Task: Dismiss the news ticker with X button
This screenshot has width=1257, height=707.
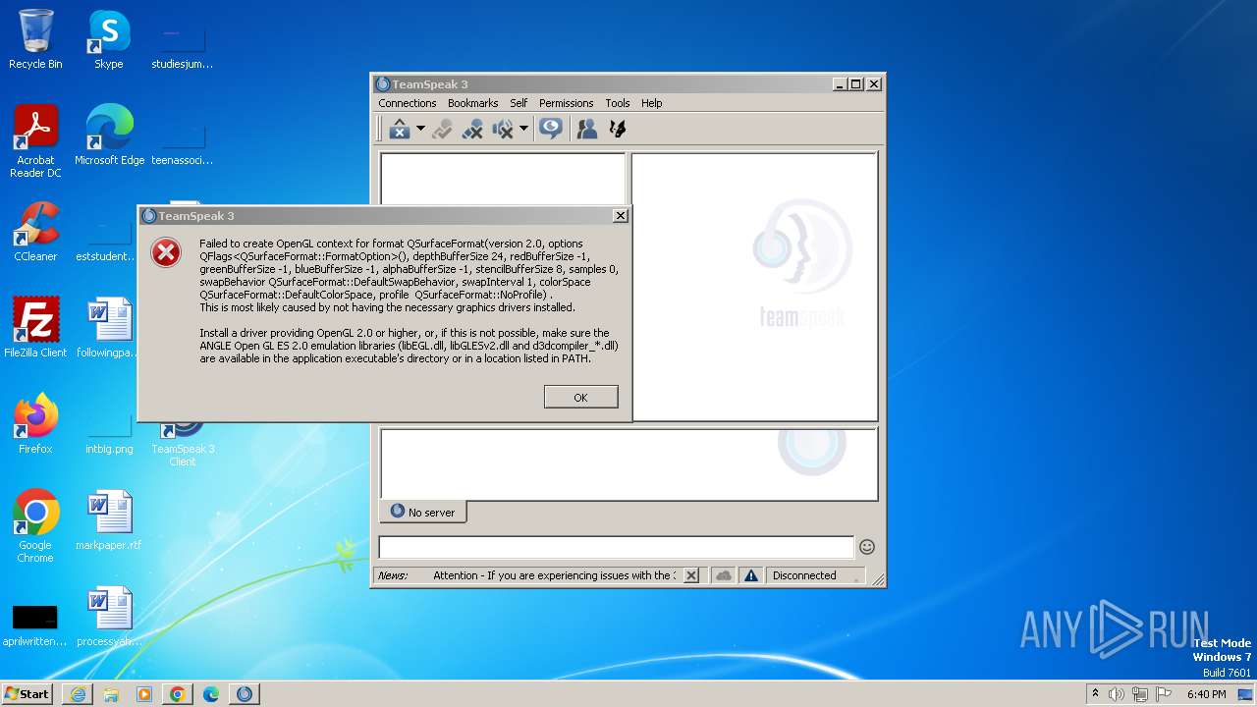Action: pyautogui.click(x=691, y=575)
